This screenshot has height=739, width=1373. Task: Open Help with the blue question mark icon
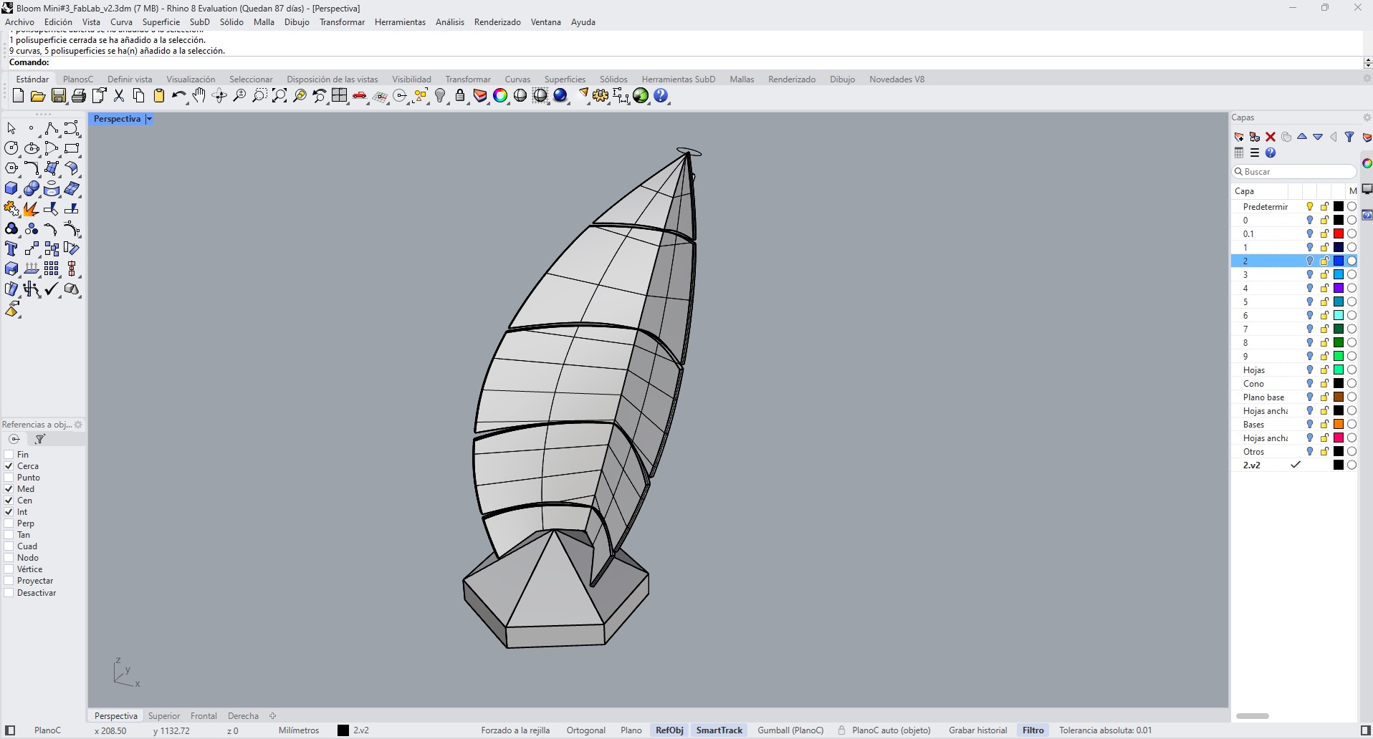661,96
